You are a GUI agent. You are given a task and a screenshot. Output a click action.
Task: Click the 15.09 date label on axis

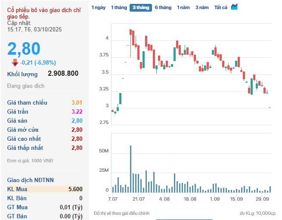(x=237, y=199)
